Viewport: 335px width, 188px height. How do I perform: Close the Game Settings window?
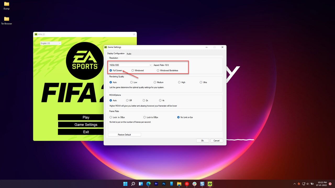click(222, 47)
